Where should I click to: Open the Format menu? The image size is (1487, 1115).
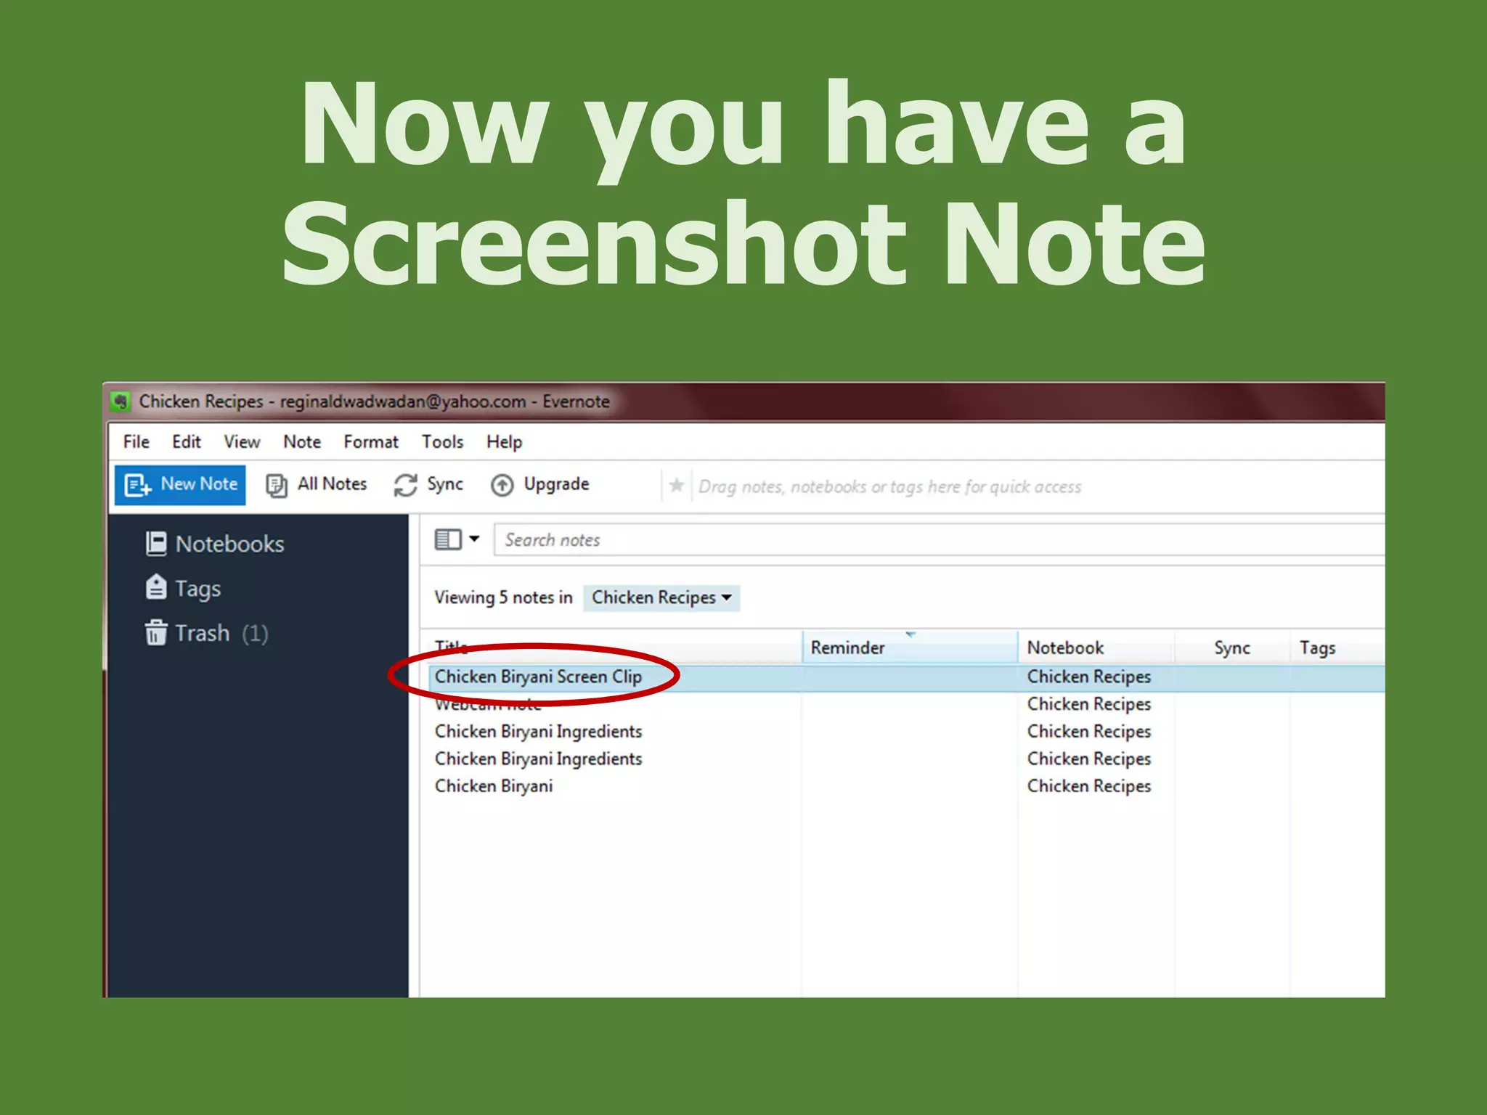pyautogui.click(x=371, y=441)
